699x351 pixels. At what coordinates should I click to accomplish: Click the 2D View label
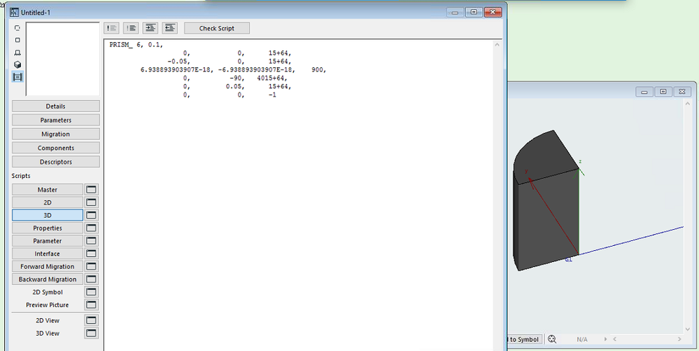(48, 320)
